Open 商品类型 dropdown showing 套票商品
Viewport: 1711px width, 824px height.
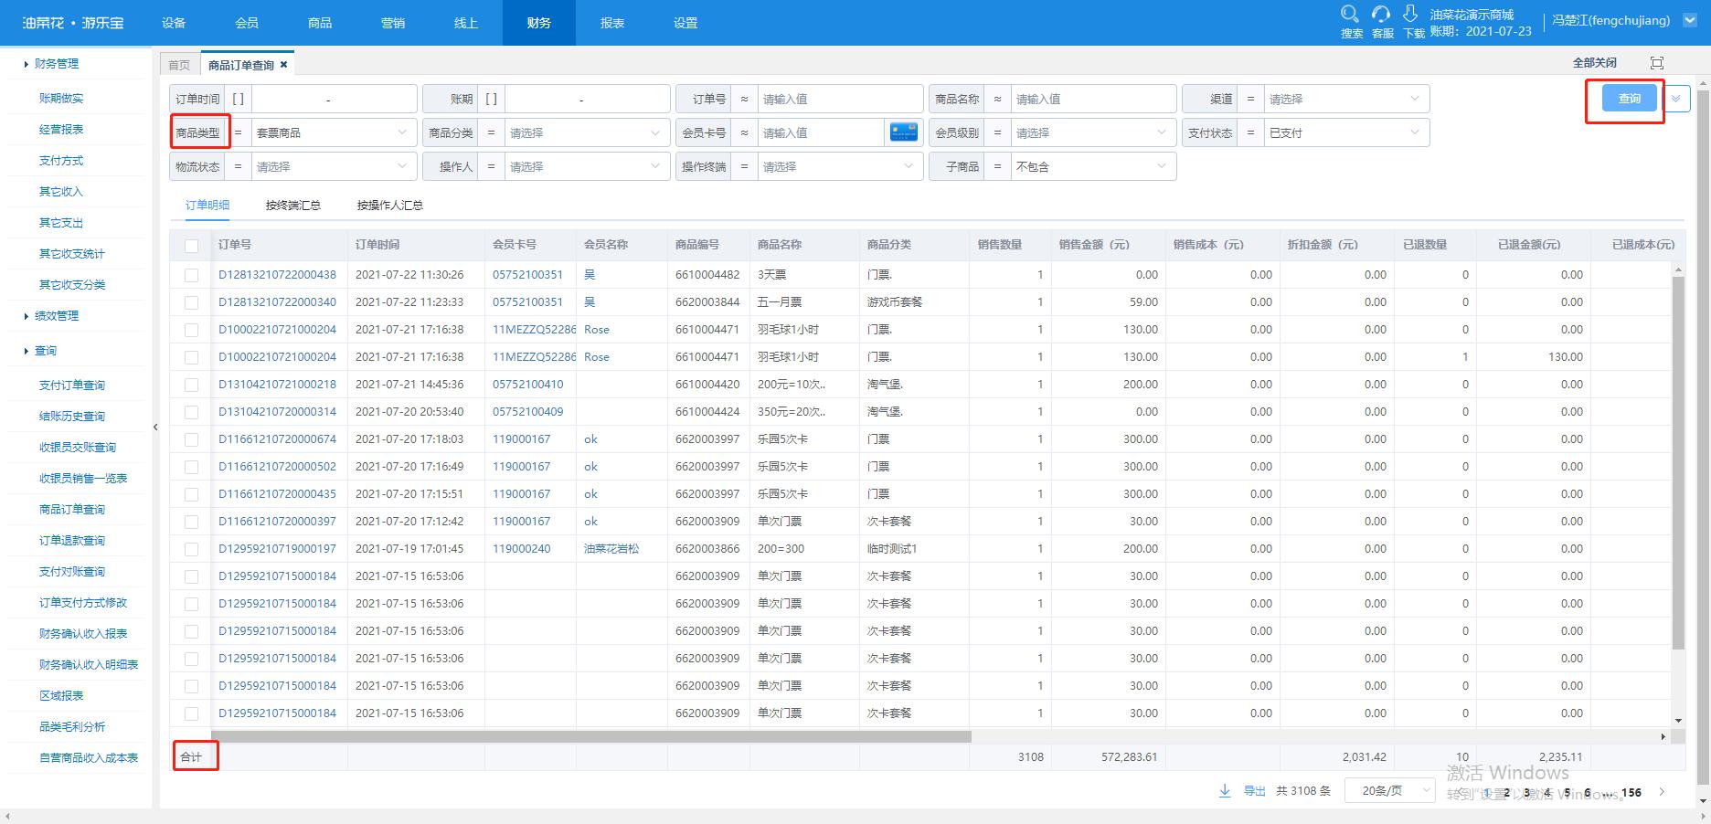point(334,132)
